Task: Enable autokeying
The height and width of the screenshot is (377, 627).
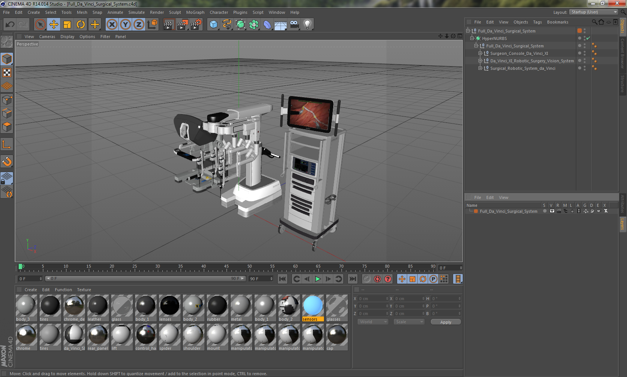Action: tap(378, 279)
